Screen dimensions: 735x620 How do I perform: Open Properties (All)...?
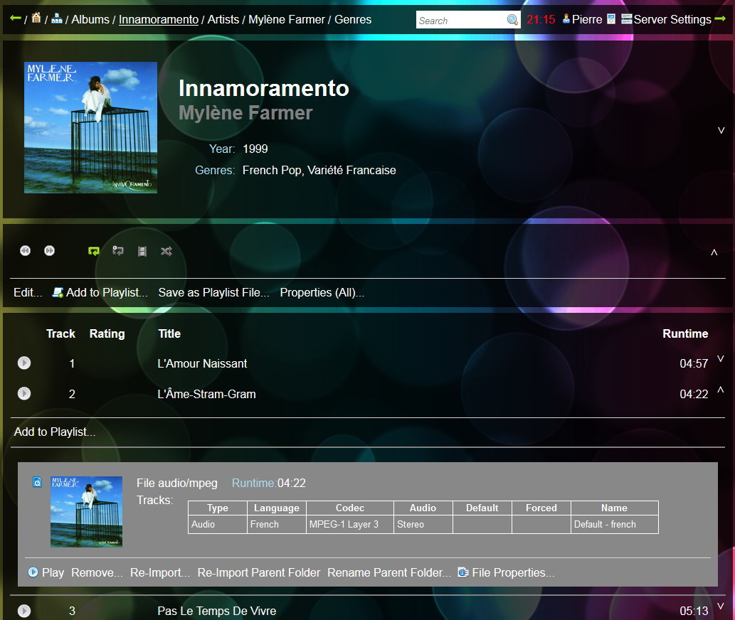tap(322, 292)
